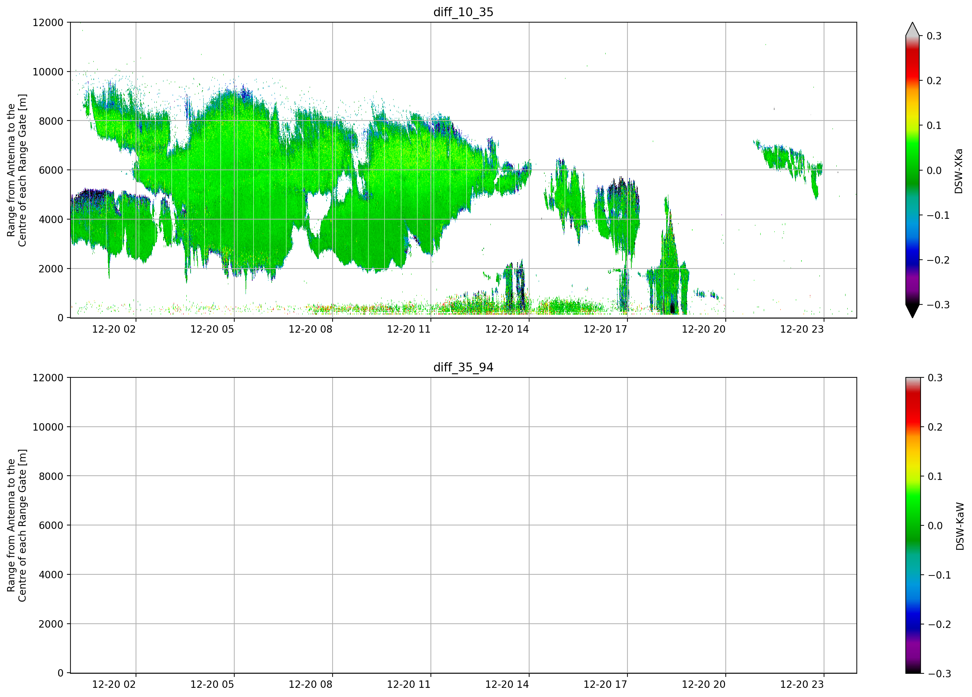Click the upper colorbar bottom black arrow
The width and height of the screenshot is (972, 697).
click(x=912, y=311)
